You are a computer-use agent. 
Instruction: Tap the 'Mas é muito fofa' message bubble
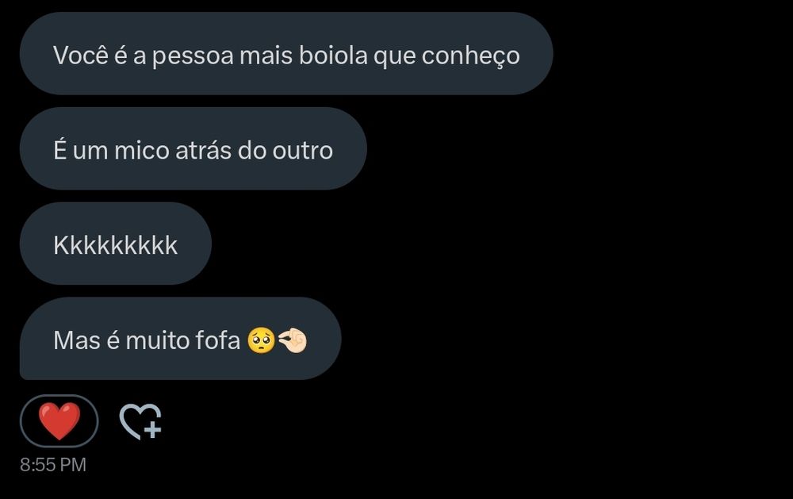coord(181,339)
